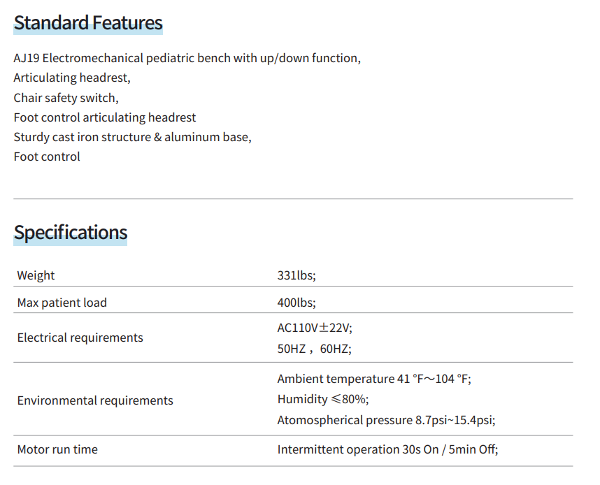Screen dimensions: 600x485
Task: Select the Electrical requirements row label
Action: [x=80, y=338]
